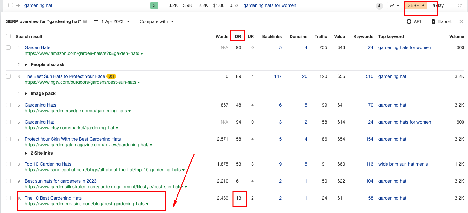The height and width of the screenshot is (213, 468).
Task: Open the 147 backlinks count for HGTV
Action: [x=278, y=76]
